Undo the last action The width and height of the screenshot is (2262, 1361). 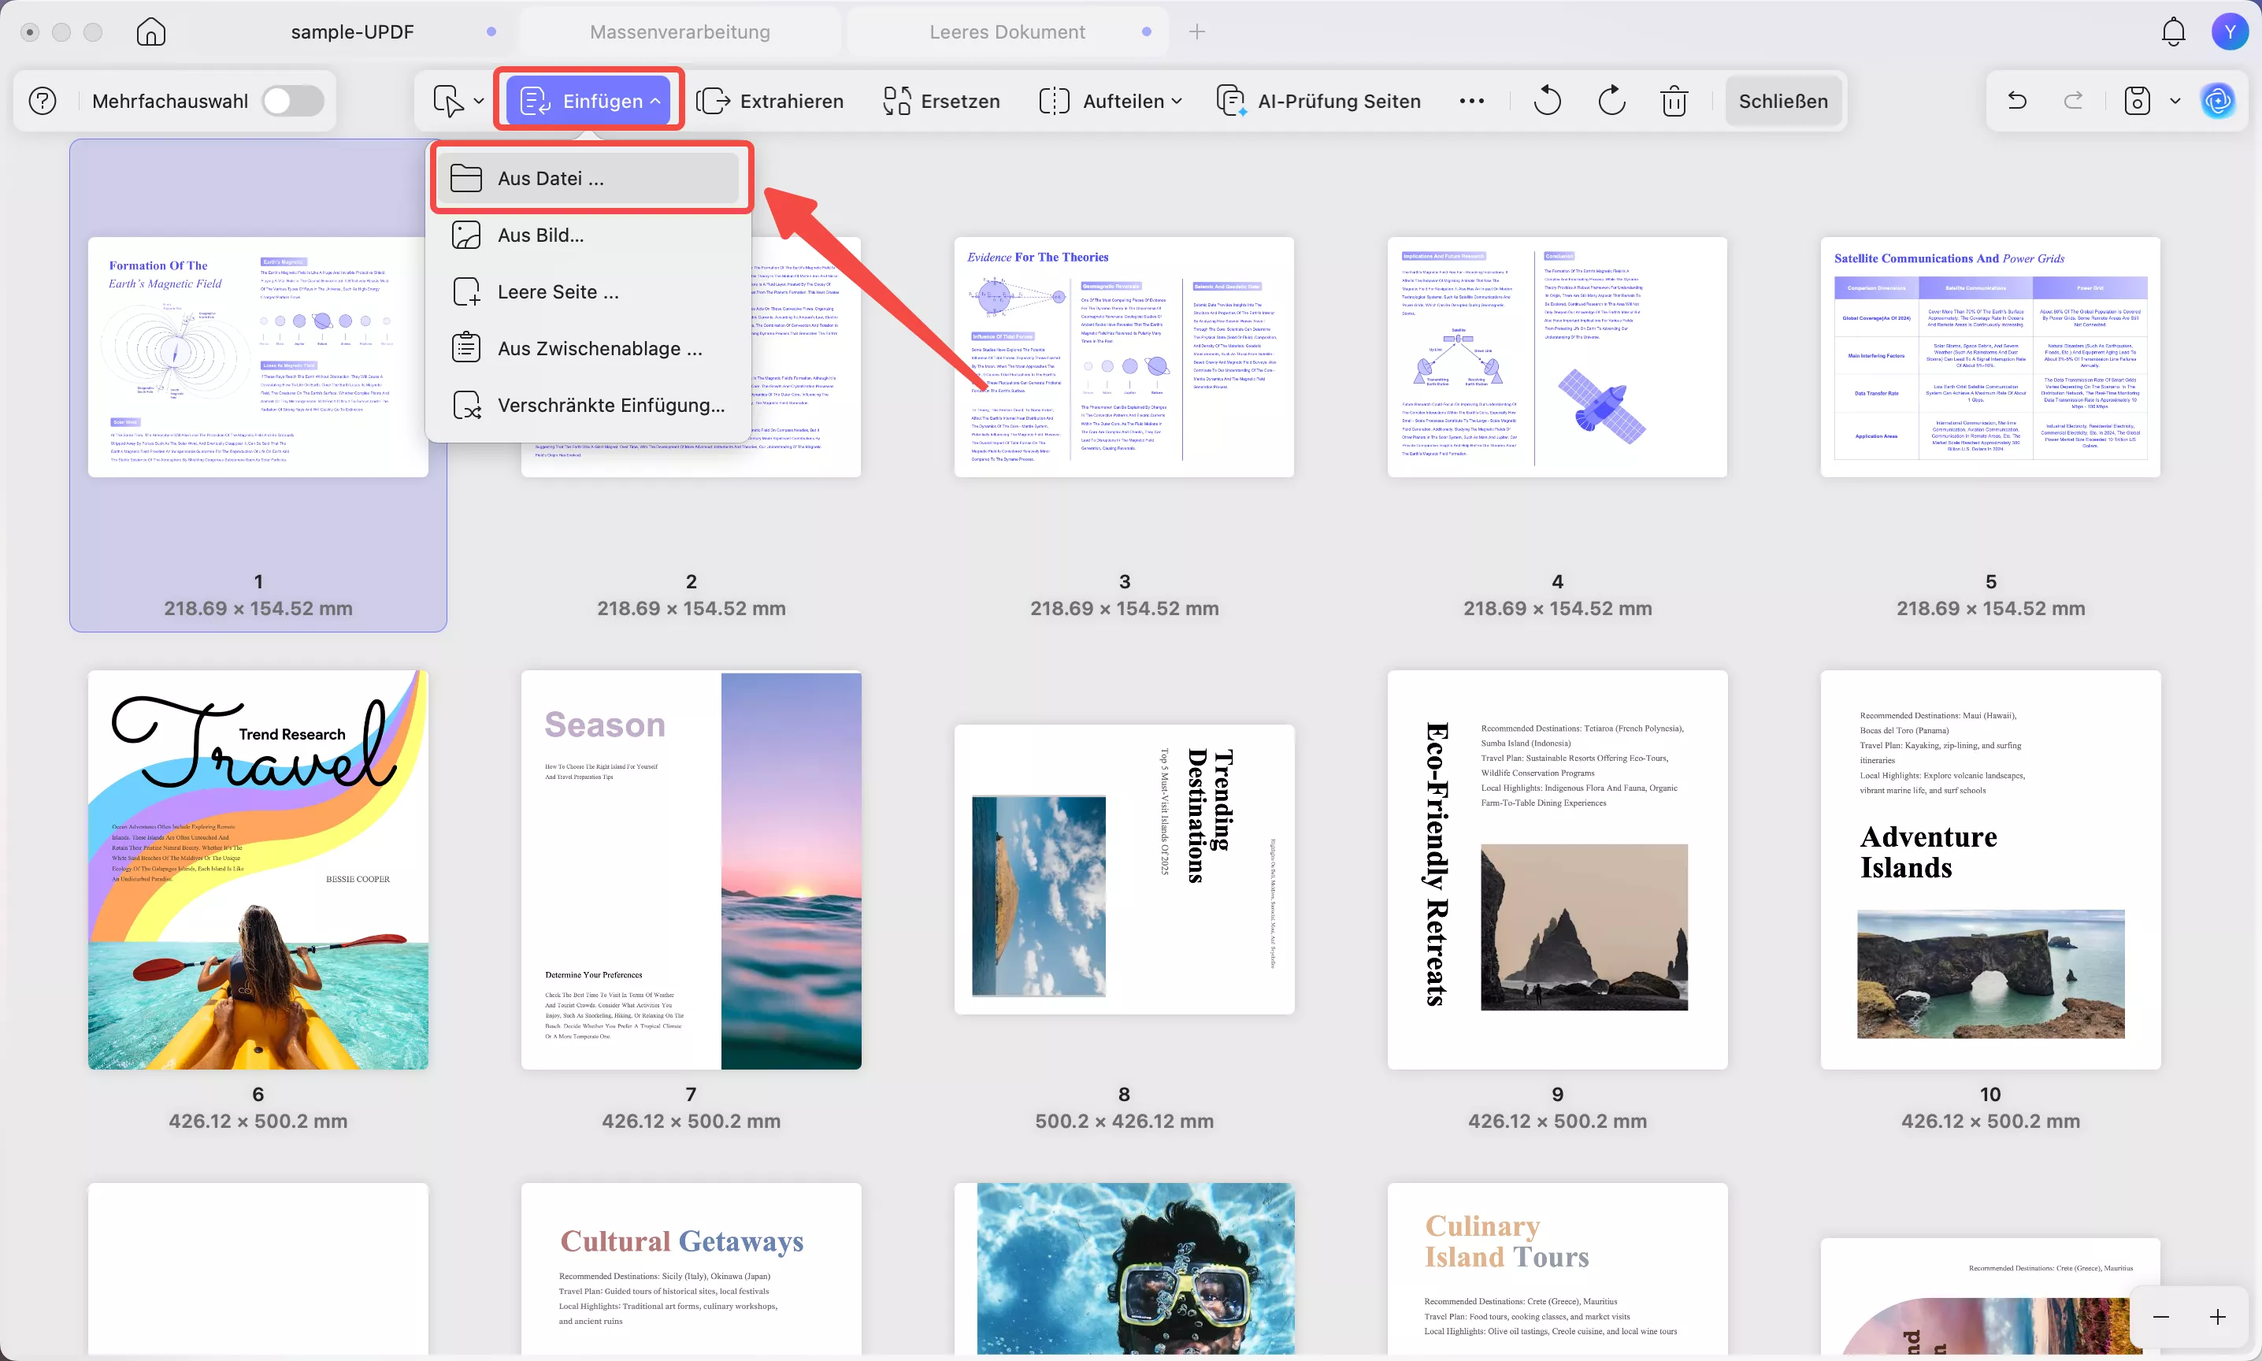tap(2016, 101)
